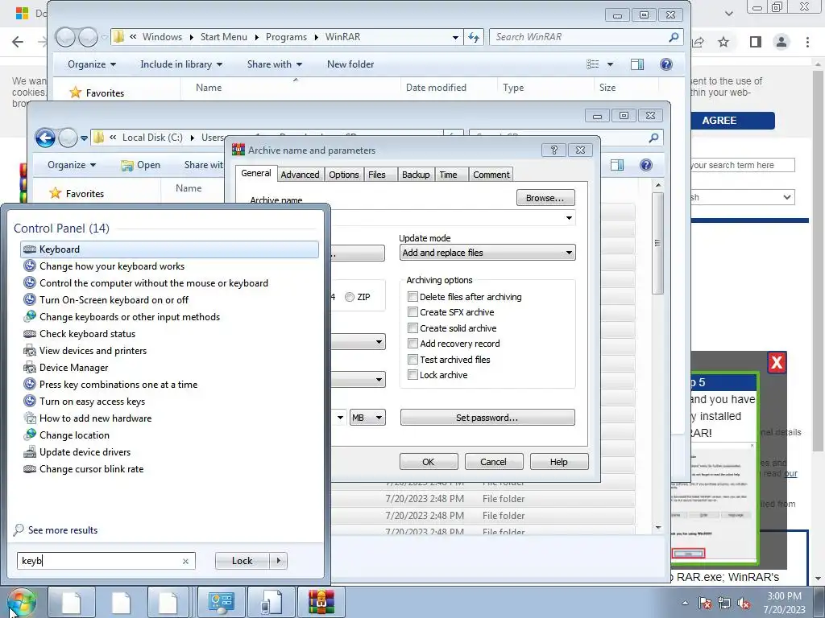Open How to add new hardware
The image size is (825, 618).
[x=95, y=418]
